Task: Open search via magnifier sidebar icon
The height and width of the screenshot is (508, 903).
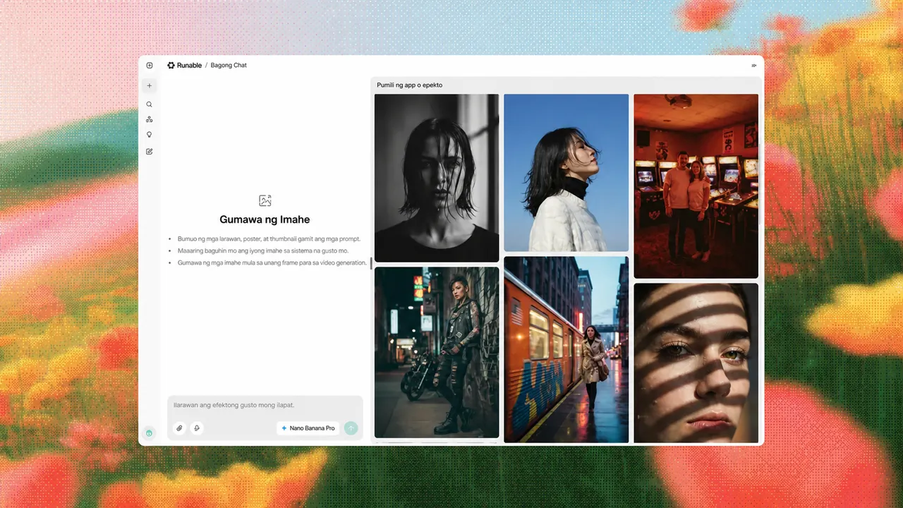Action: [150, 104]
